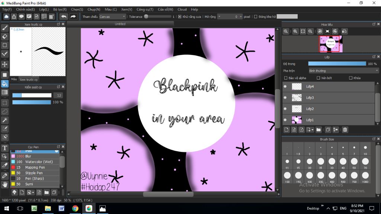
Task: Uncheck Khử răng cưa checkbox
Action: point(180,17)
